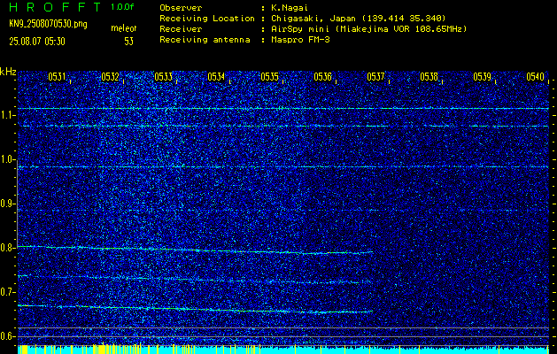Click the HROFFT title text
Screen dimensions: 557x354
click(x=55, y=7)
